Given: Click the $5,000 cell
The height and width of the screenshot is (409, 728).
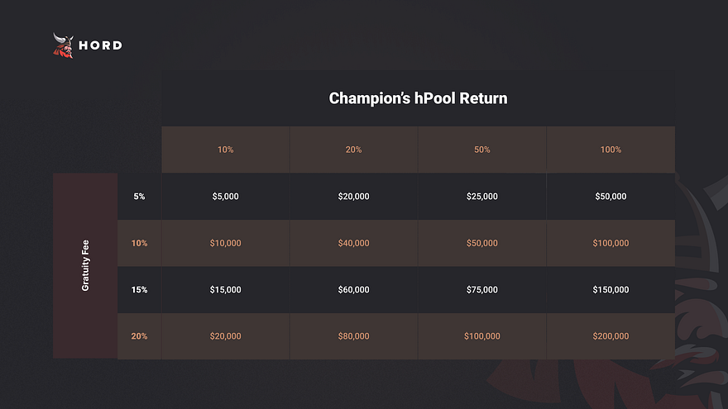Looking at the screenshot, I should tap(226, 197).
